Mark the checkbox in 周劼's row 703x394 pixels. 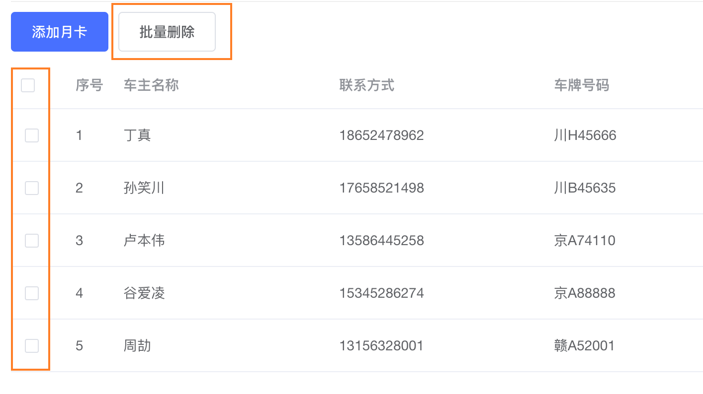32,345
